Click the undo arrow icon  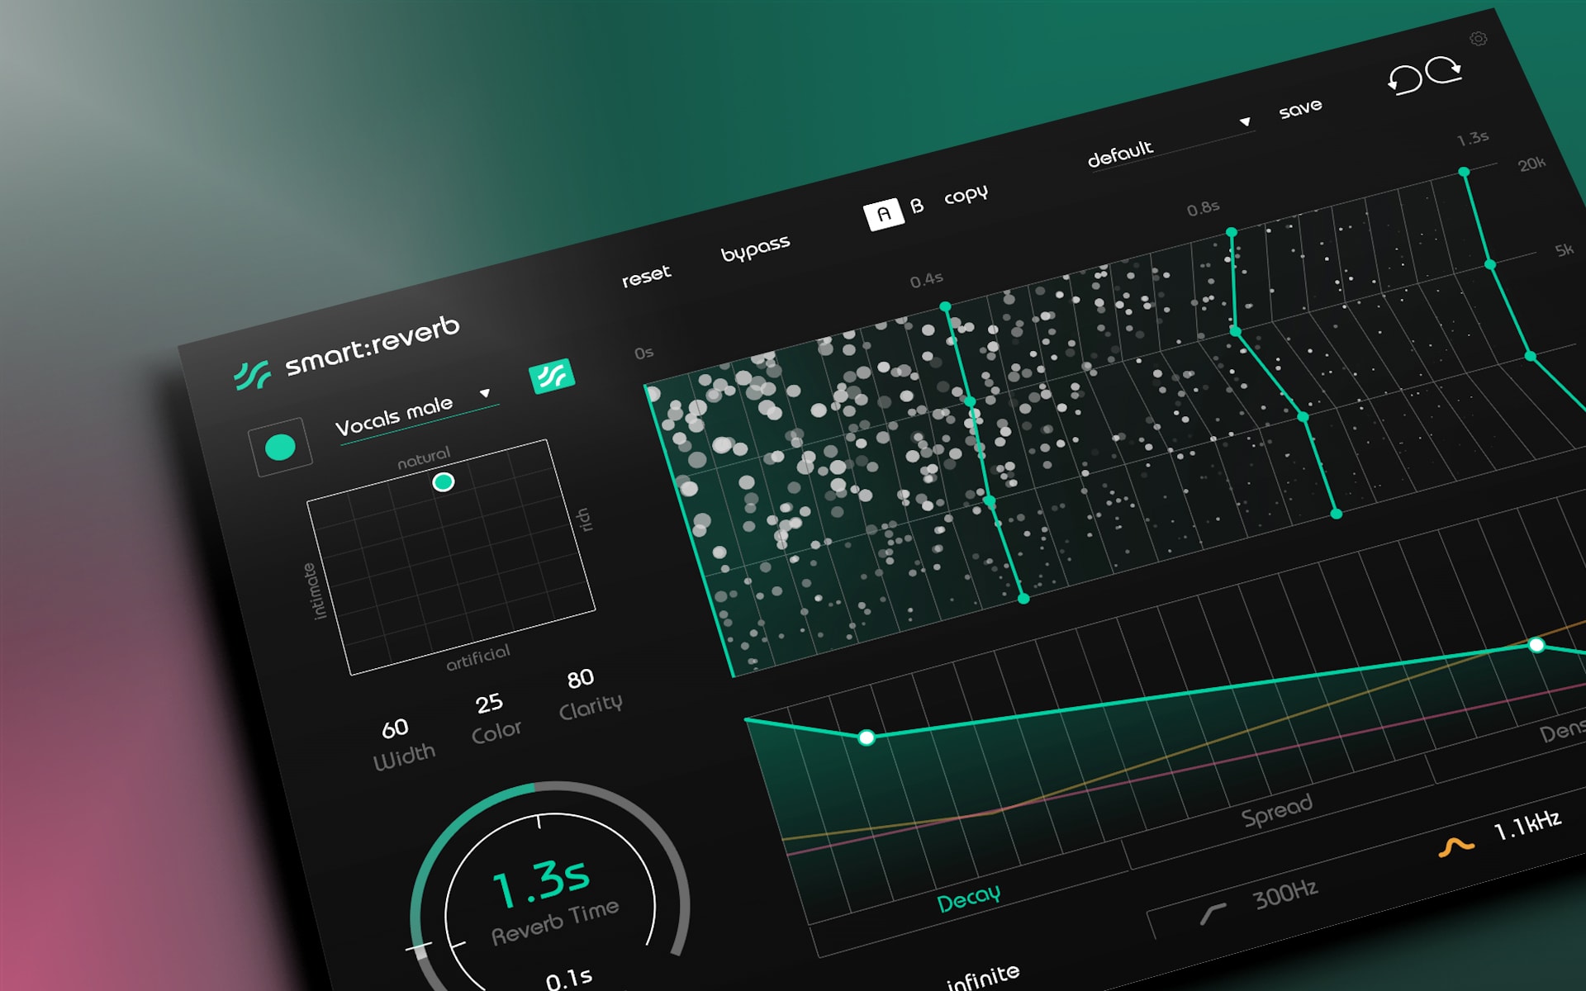(x=1404, y=80)
